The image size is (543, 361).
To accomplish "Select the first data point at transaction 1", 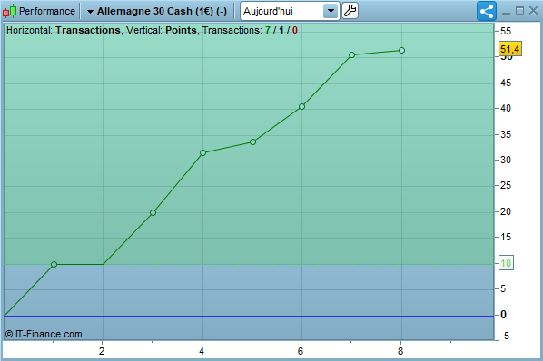I will coord(54,265).
